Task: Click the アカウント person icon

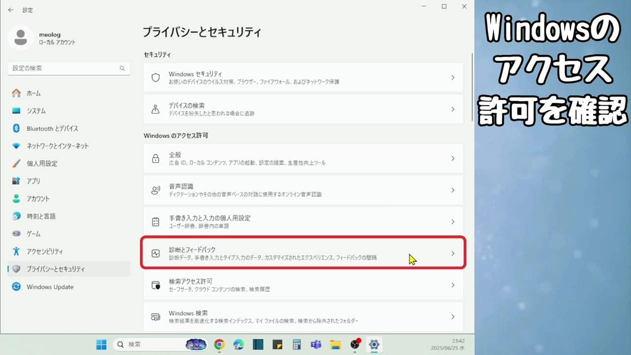Action: 16,199
